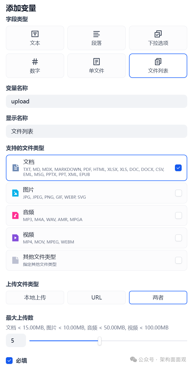Select the 下拉选项 dropdown field type

[x=158, y=38]
